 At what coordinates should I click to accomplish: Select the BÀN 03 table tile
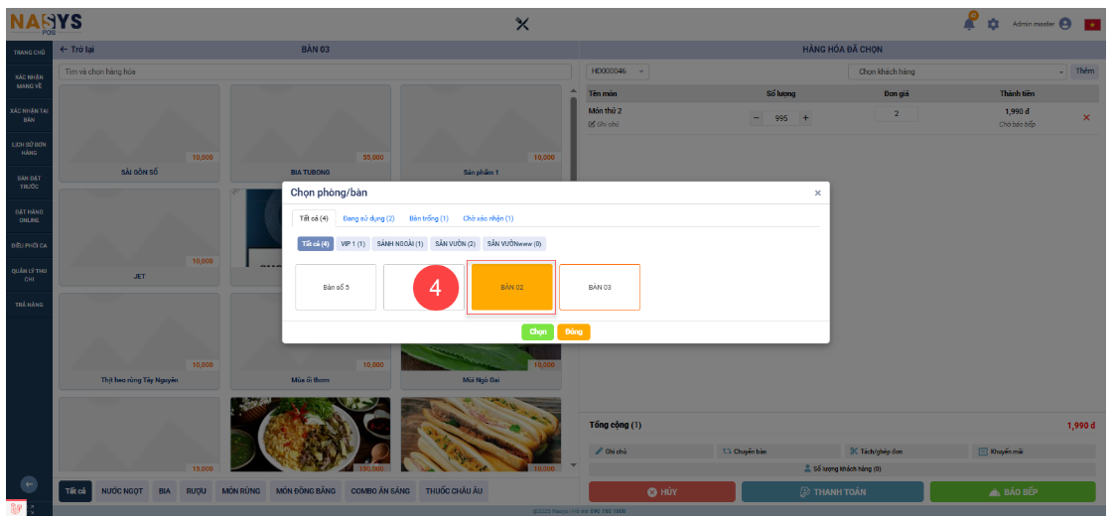click(600, 287)
